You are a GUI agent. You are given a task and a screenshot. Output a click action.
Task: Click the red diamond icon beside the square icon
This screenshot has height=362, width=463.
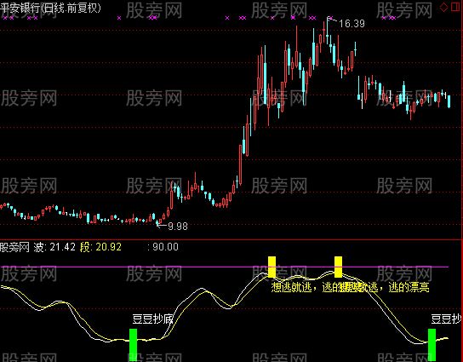[x=443, y=8]
